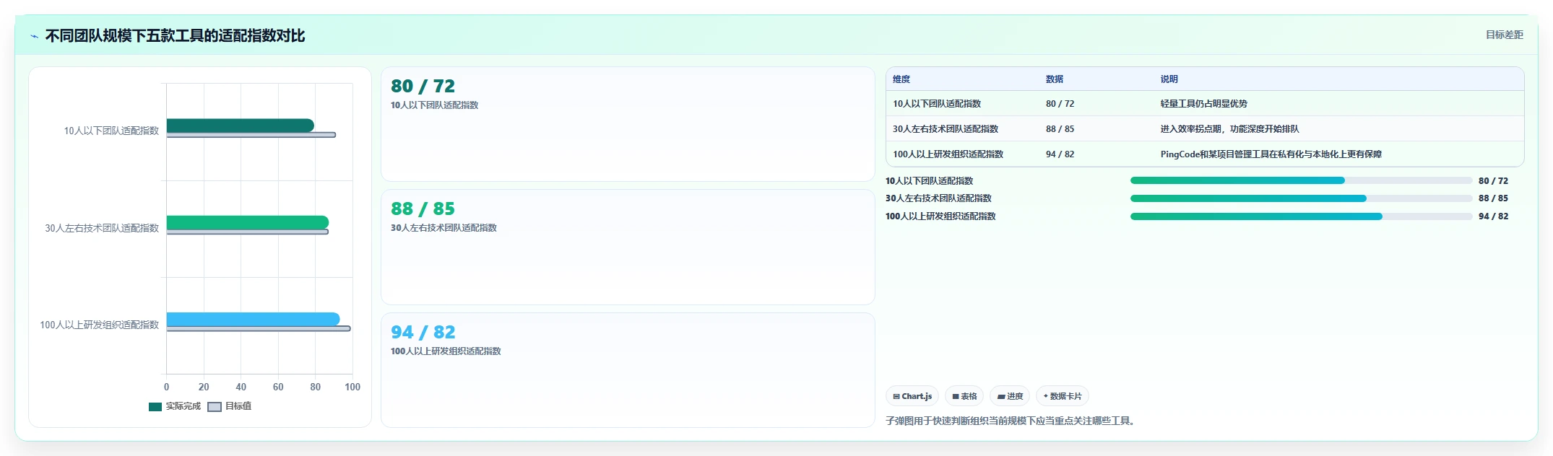The image size is (1553, 456).
Task: Click progress row label 30人左右技术团队适配指数
Action: pyautogui.click(x=939, y=198)
